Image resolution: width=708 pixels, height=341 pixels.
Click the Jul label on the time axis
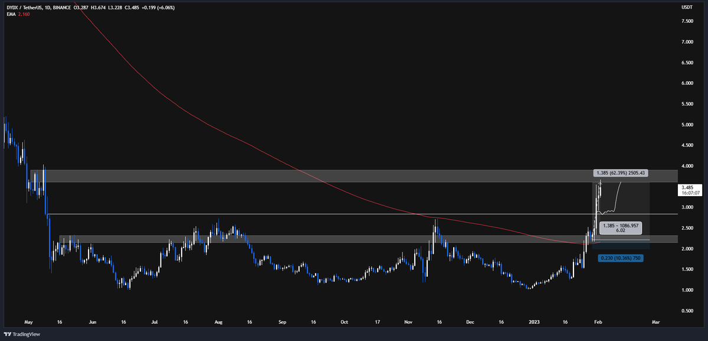click(x=155, y=323)
